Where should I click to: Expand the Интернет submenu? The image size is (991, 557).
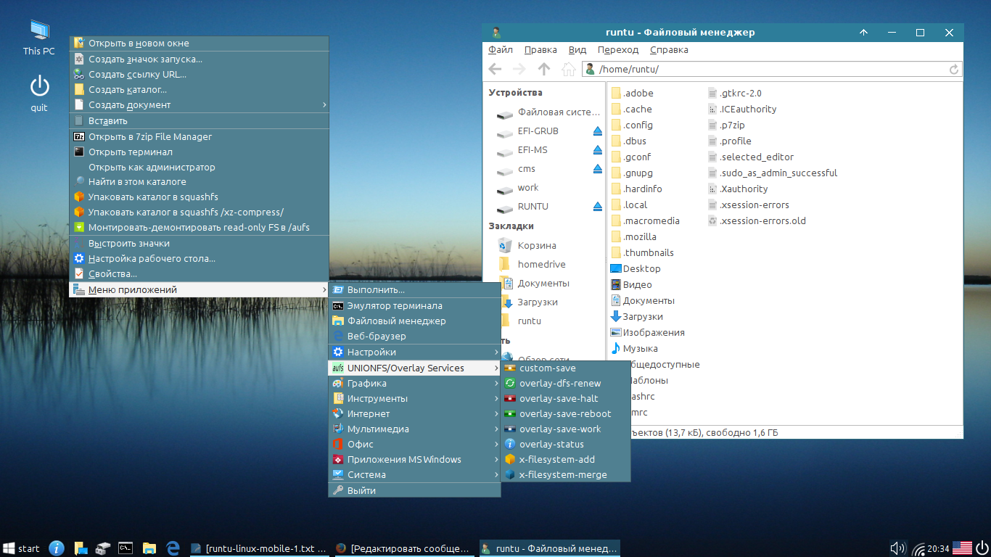click(x=414, y=413)
